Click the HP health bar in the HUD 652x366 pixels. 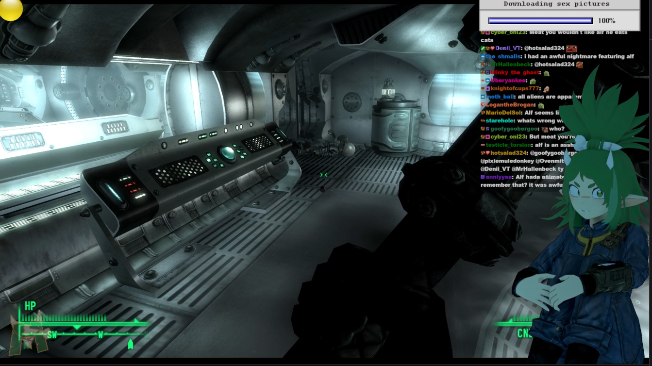point(63,319)
